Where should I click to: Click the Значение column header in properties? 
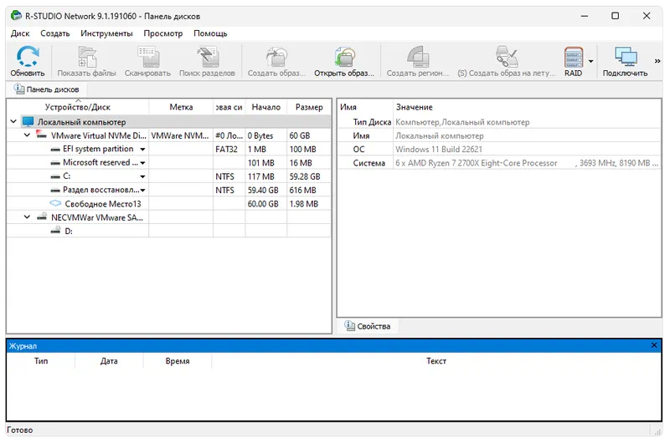414,107
